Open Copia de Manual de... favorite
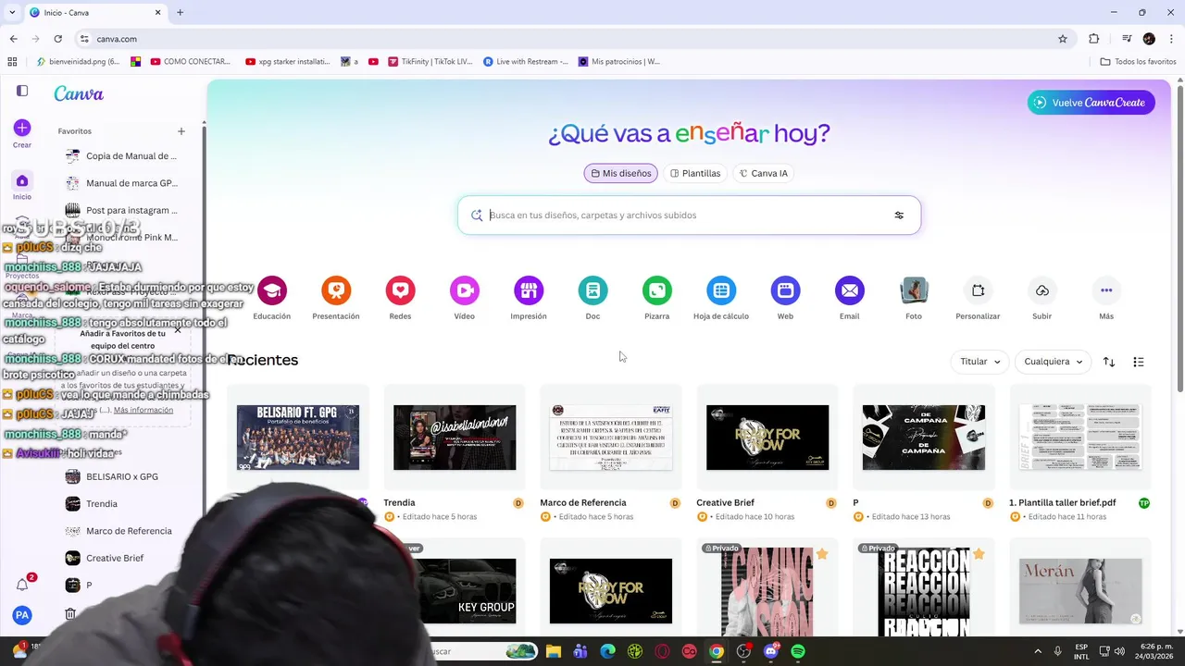 121,156
